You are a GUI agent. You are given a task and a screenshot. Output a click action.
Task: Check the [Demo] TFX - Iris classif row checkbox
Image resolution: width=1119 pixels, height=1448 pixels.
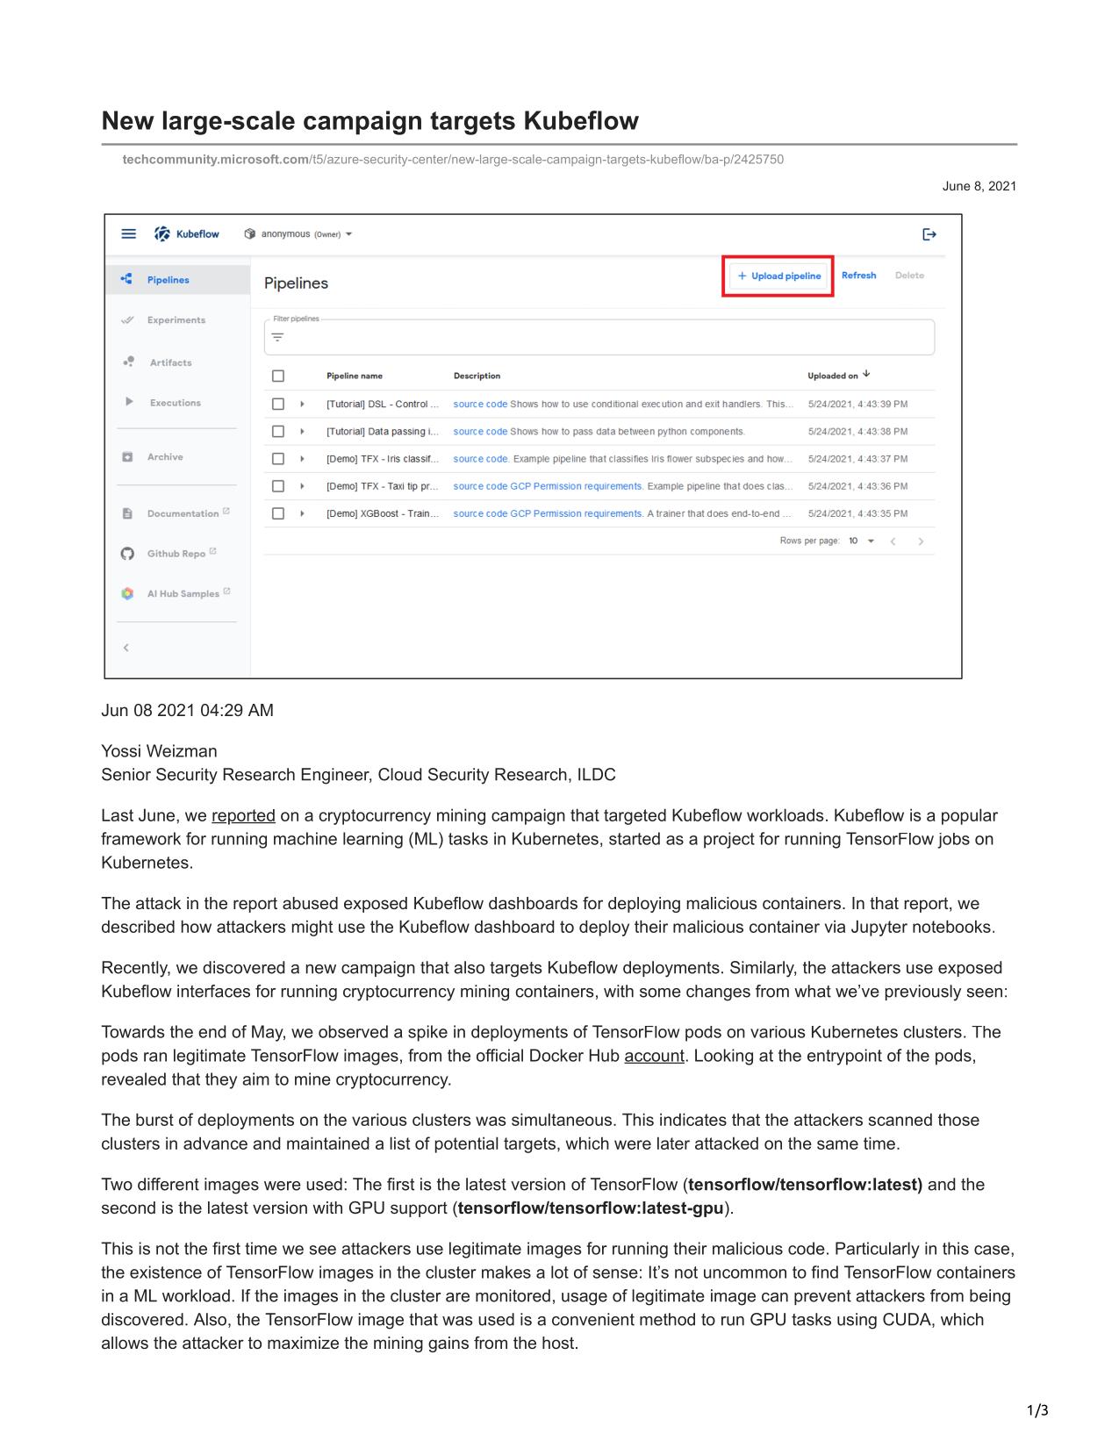[278, 458]
